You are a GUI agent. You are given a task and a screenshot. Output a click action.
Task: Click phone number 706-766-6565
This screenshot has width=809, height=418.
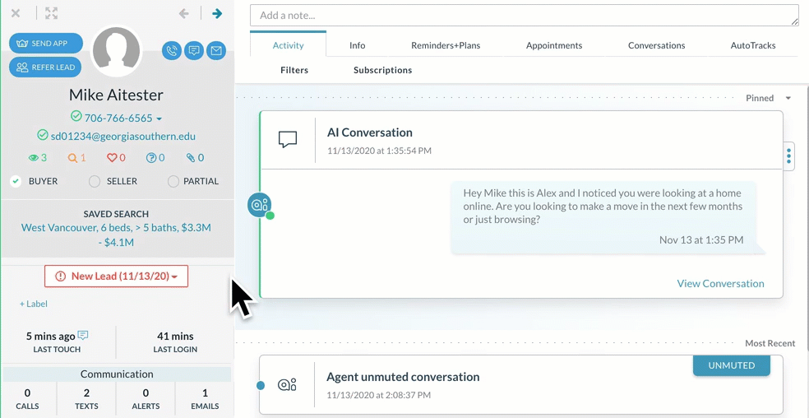click(118, 118)
